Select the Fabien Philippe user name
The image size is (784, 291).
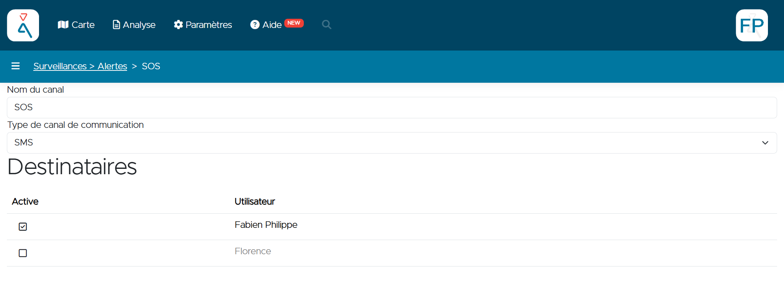point(266,225)
